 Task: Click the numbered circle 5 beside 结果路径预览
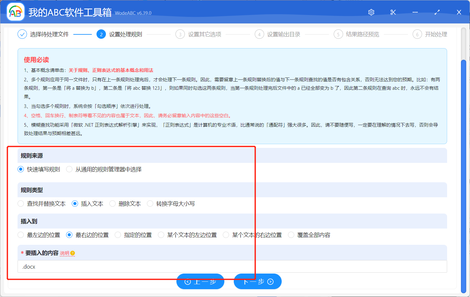tap(338, 34)
